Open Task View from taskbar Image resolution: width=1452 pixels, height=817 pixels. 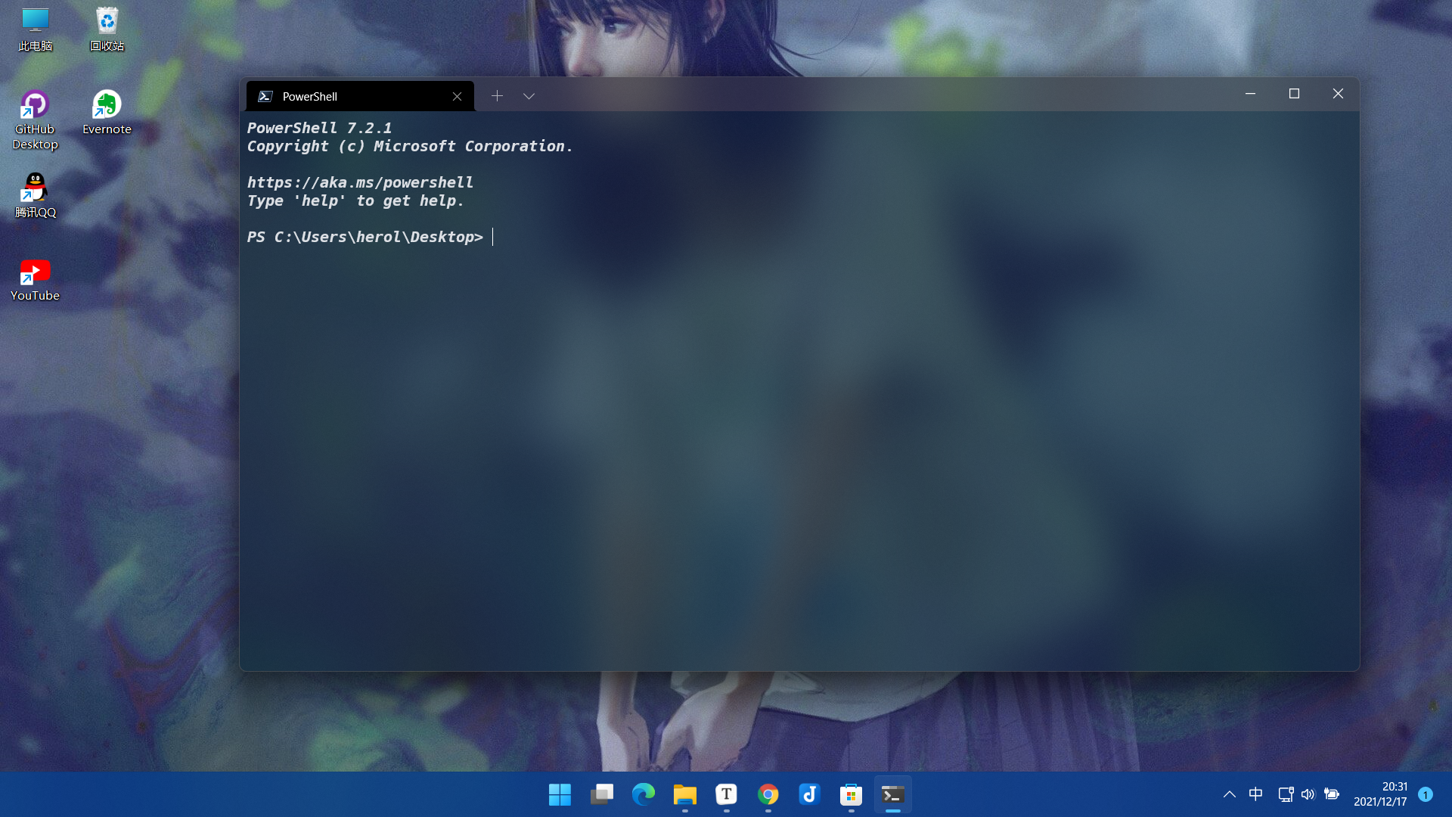pos(601,794)
